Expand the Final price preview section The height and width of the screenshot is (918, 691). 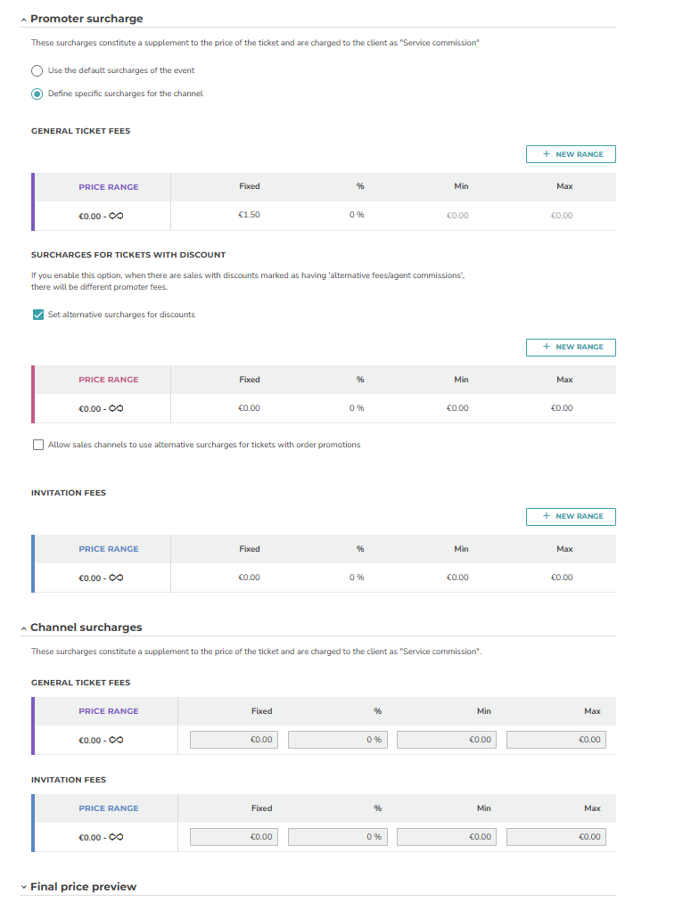click(23, 887)
